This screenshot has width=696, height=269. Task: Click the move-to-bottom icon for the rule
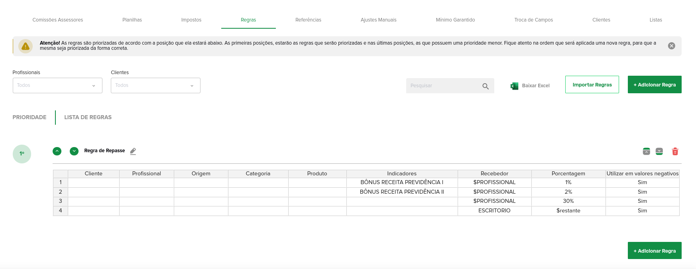(x=659, y=151)
